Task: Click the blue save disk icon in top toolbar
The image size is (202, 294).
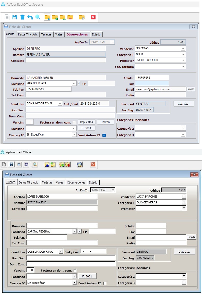Action: click(x=15, y=17)
